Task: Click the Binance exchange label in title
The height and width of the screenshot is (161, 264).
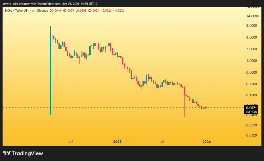Action: tap(43, 11)
